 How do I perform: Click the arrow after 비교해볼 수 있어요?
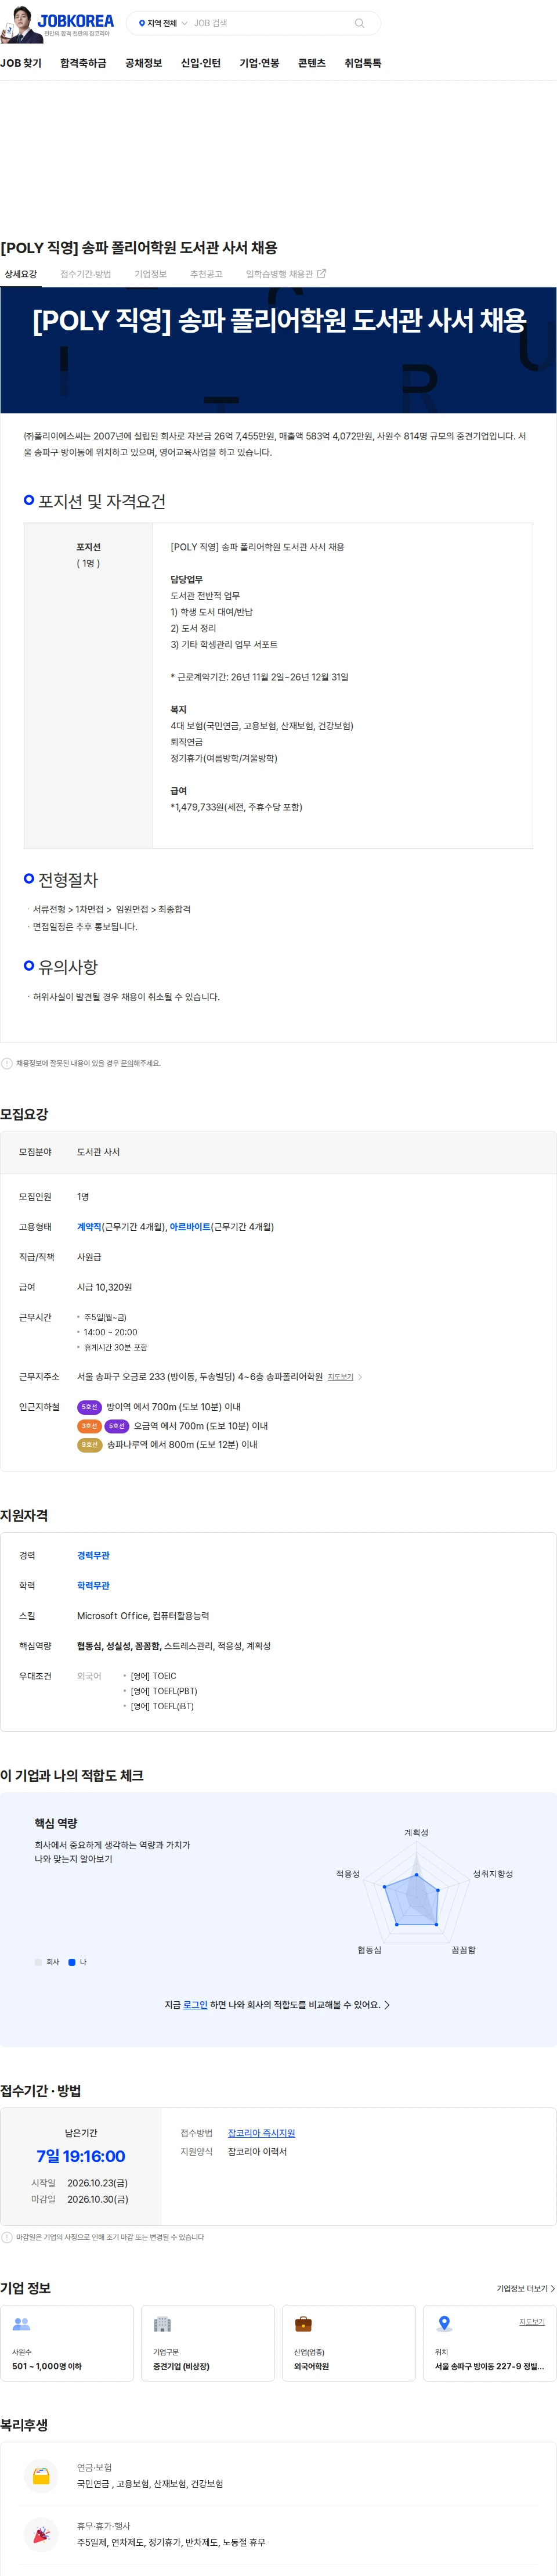pyautogui.click(x=387, y=2005)
